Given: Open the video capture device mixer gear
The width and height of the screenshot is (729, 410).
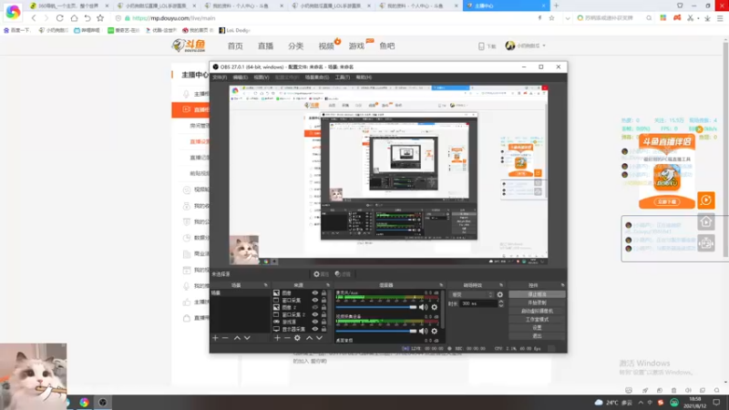Looking at the screenshot, I should [435, 331].
